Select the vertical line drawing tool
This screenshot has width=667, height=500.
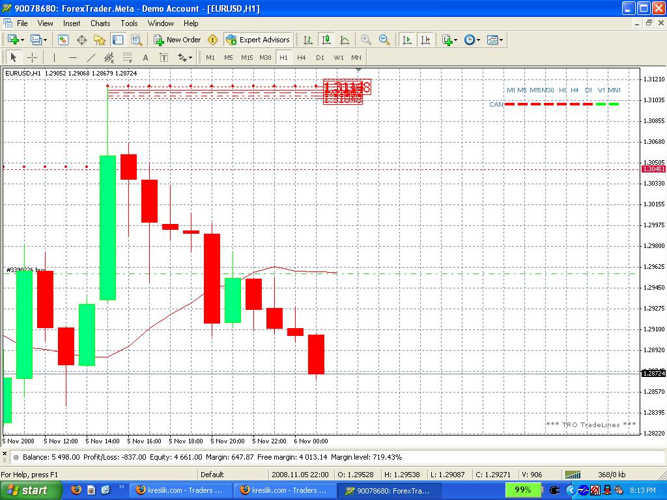pos(54,57)
